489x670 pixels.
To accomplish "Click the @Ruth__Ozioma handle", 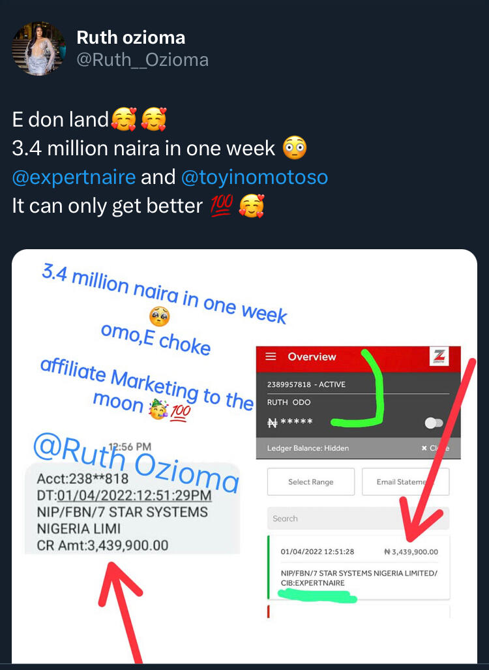I will (x=143, y=60).
